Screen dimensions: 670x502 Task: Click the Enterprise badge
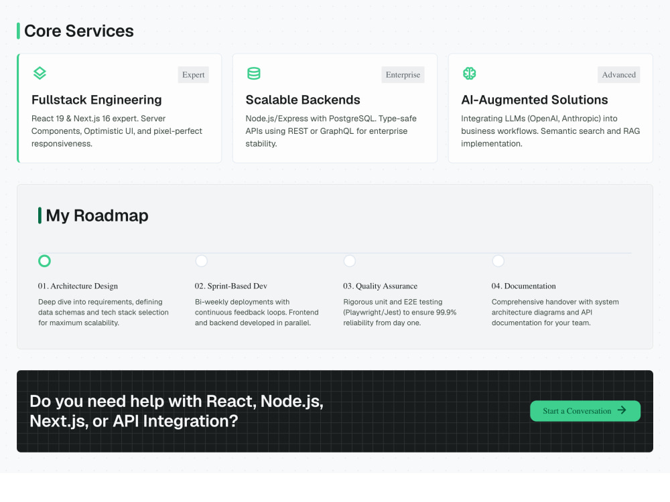tap(403, 75)
